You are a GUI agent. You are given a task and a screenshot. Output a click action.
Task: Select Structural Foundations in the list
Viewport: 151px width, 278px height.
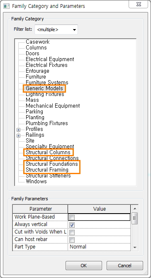pos(52,164)
